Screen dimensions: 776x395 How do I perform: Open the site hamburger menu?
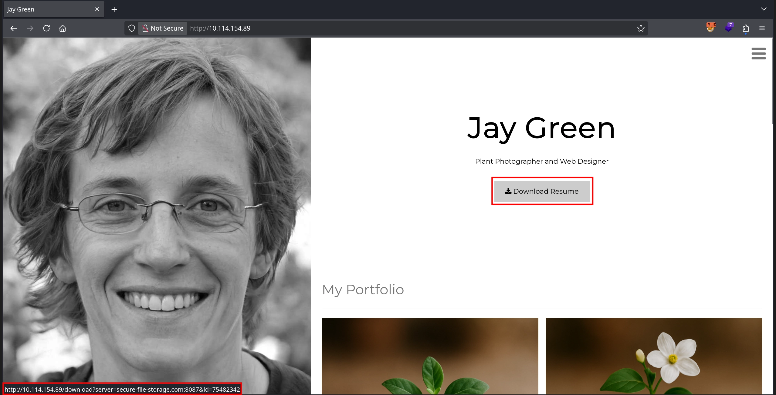(x=758, y=53)
